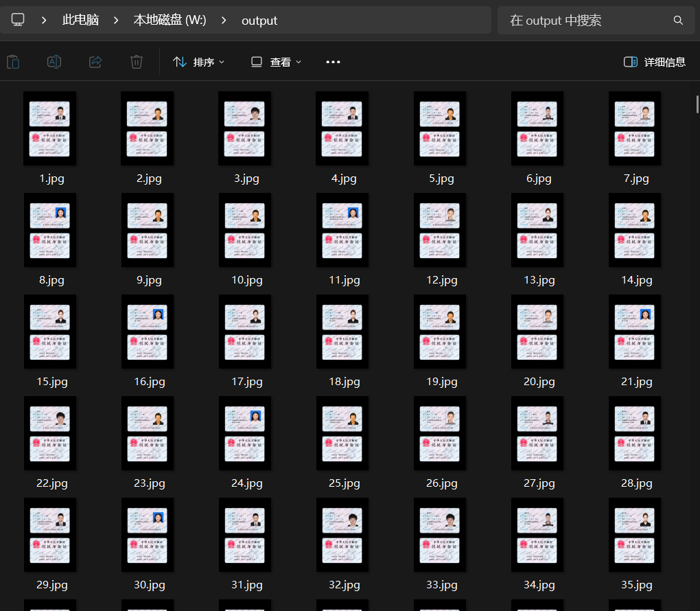The image size is (700, 611).
Task: Expand chevron after the monitor icon
Action: click(x=44, y=20)
